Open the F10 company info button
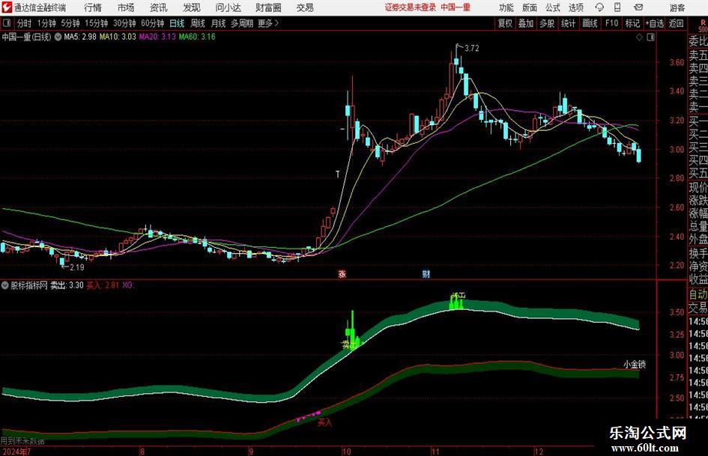Viewport: 708px width, 456px height. click(611, 23)
